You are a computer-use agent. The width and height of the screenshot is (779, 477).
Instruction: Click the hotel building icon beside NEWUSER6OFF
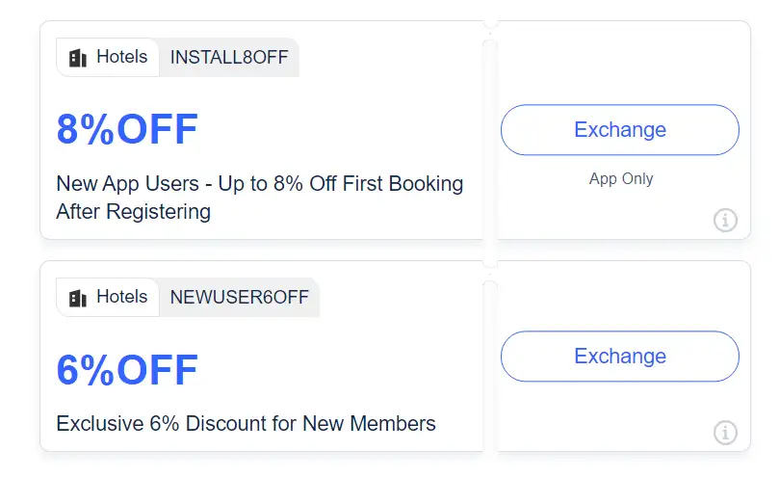77,298
